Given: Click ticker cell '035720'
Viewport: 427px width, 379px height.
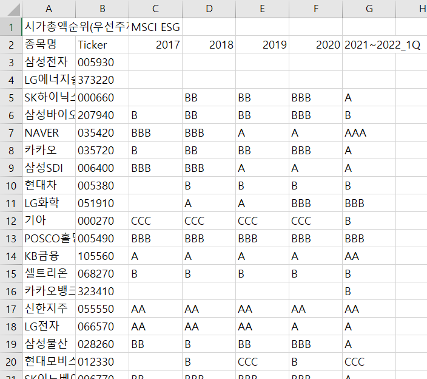Looking at the screenshot, I should [102, 150].
